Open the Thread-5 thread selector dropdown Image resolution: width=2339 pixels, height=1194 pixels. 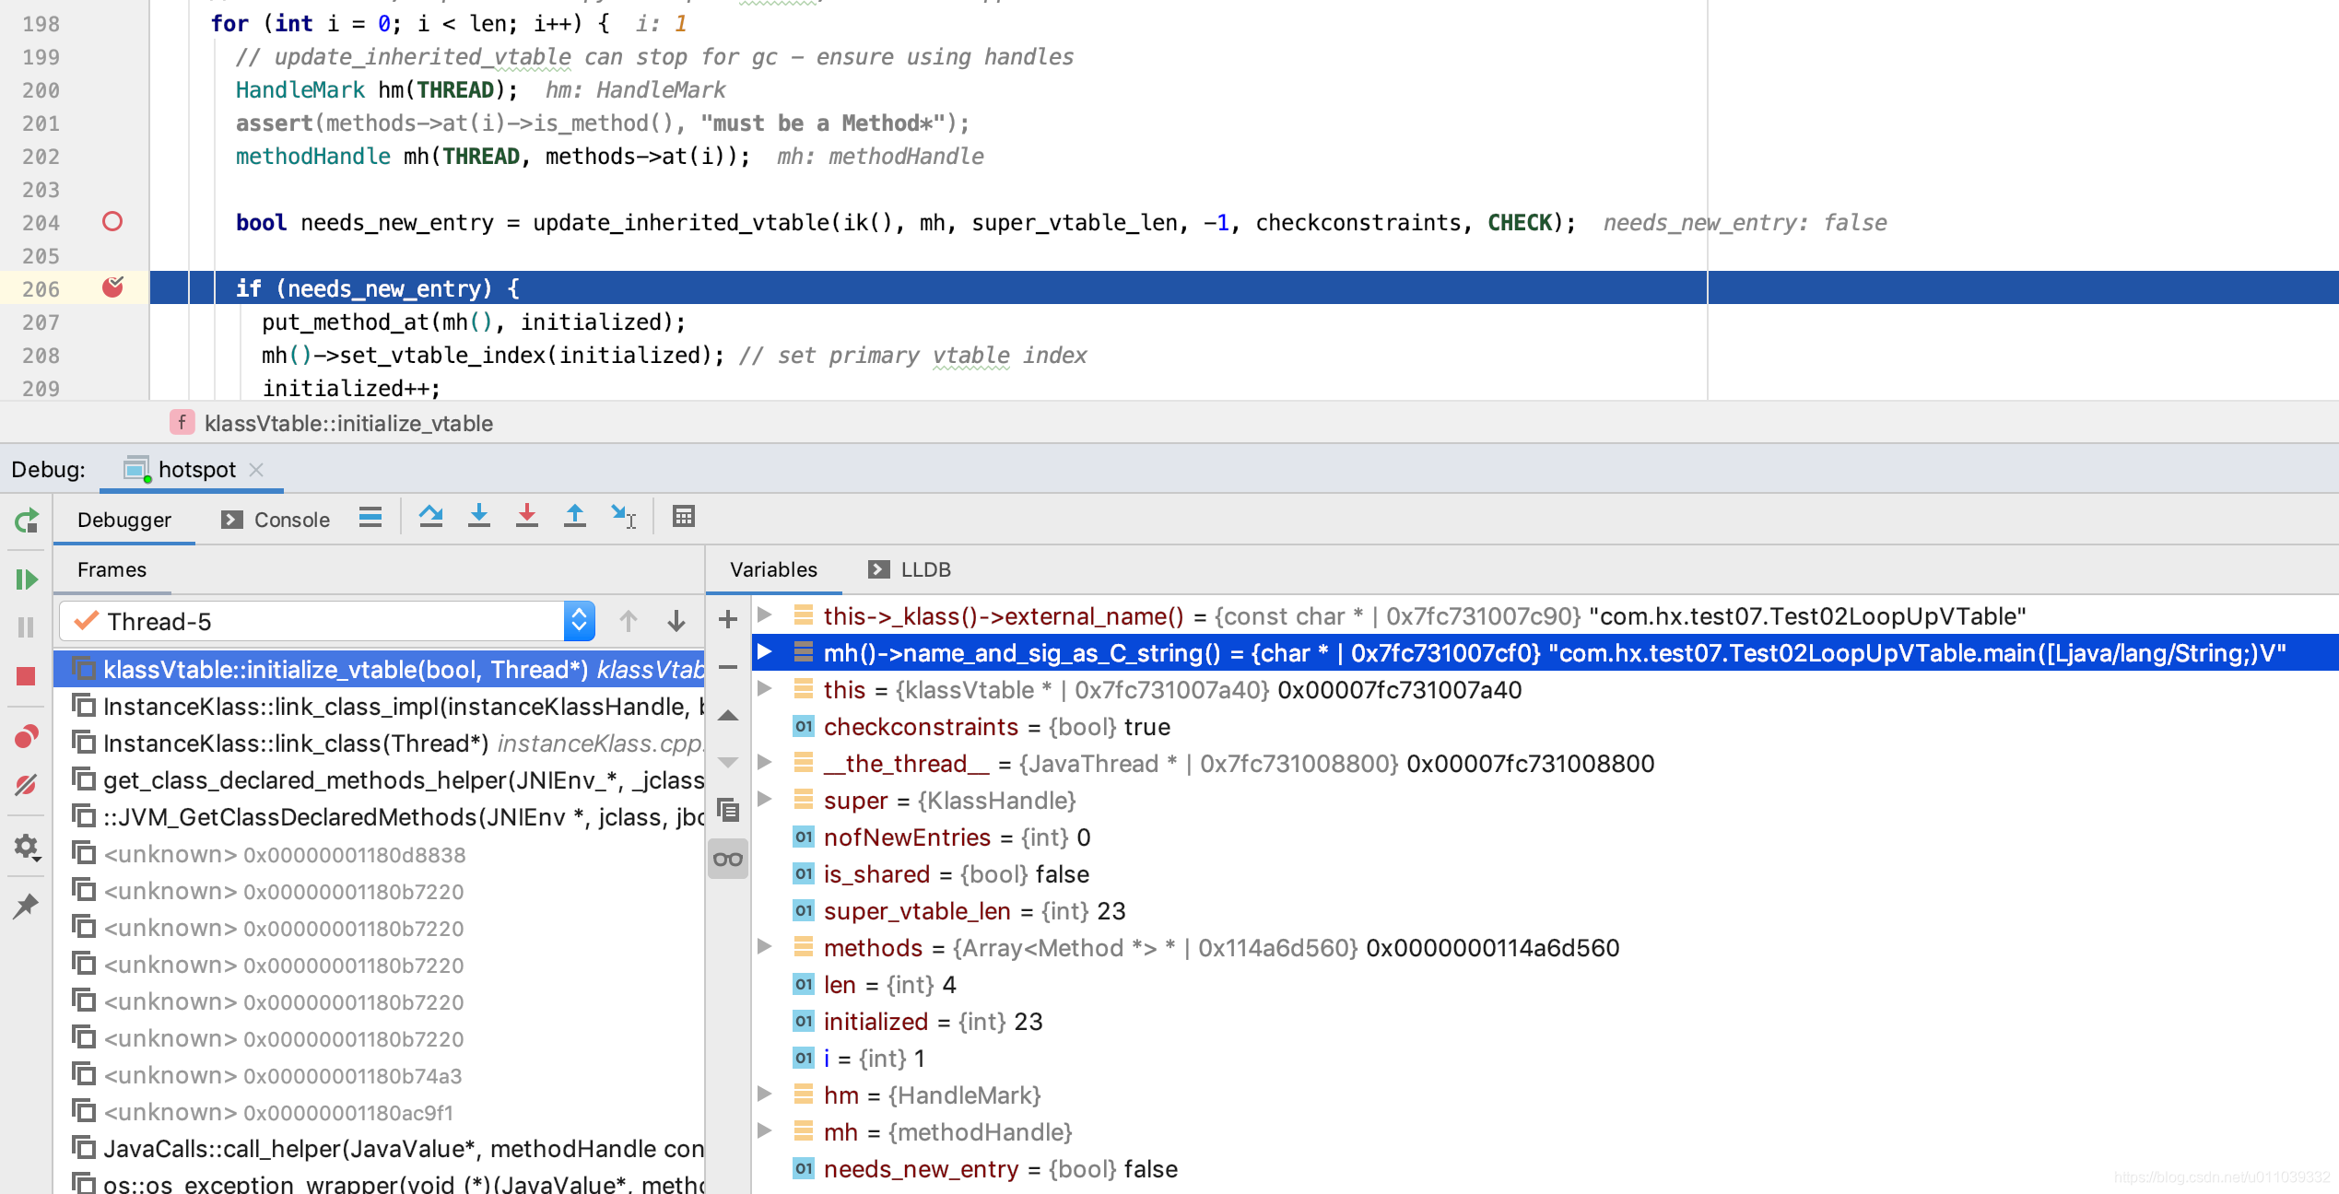tap(579, 621)
